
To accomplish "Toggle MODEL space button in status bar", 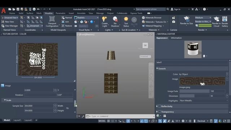I will [x=102, y=121].
